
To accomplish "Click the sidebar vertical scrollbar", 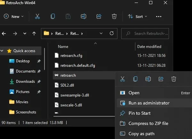I will [x=44, y=59].
